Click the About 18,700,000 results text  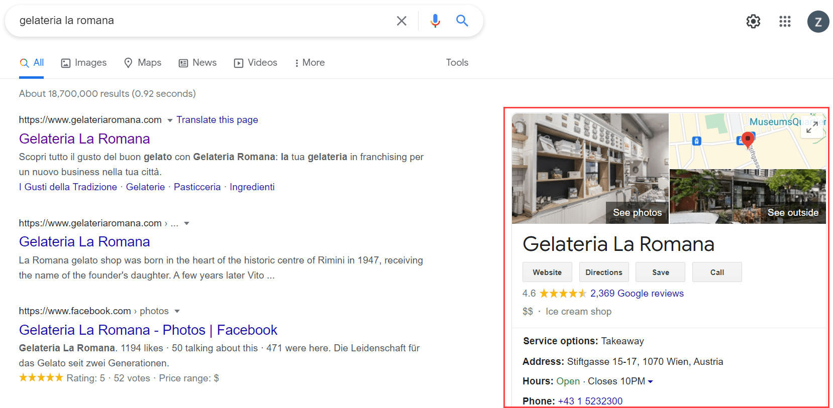(107, 94)
